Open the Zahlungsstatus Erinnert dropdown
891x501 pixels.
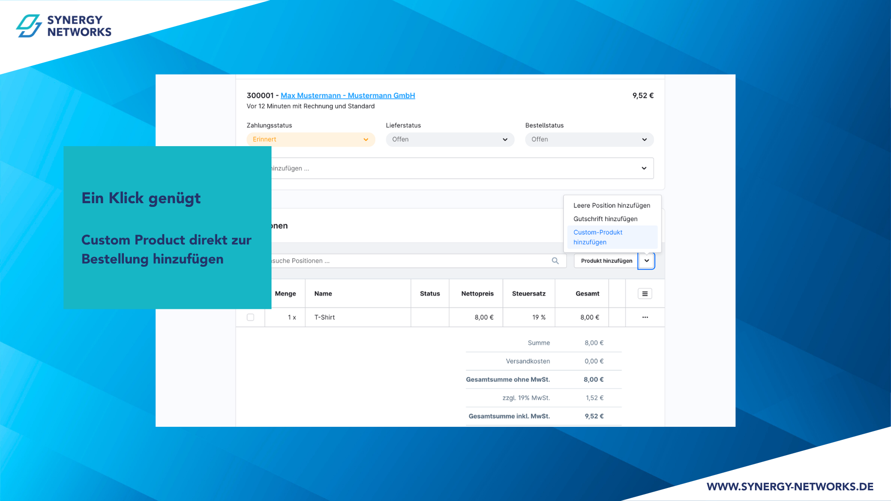coord(311,140)
